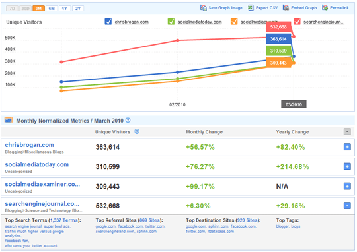Screen dimensions: 357x252
Task: Expand the socialmediaexaminer row details
Action: [347, 186]
